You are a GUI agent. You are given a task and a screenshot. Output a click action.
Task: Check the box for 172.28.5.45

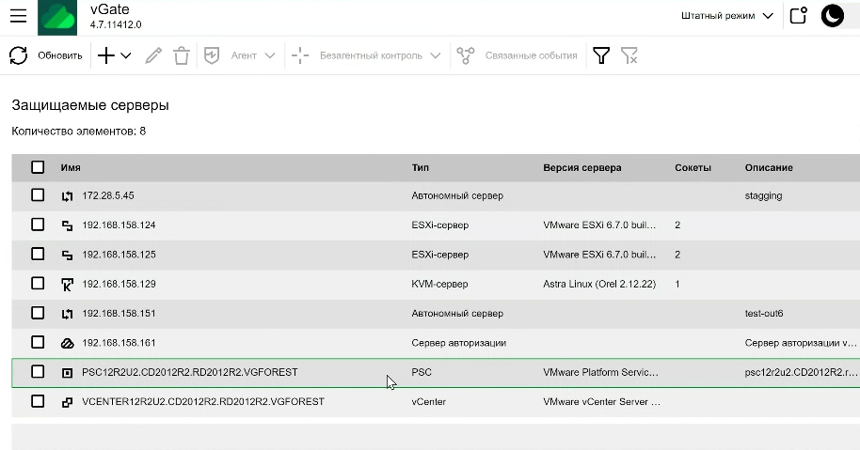pos(38,195)
